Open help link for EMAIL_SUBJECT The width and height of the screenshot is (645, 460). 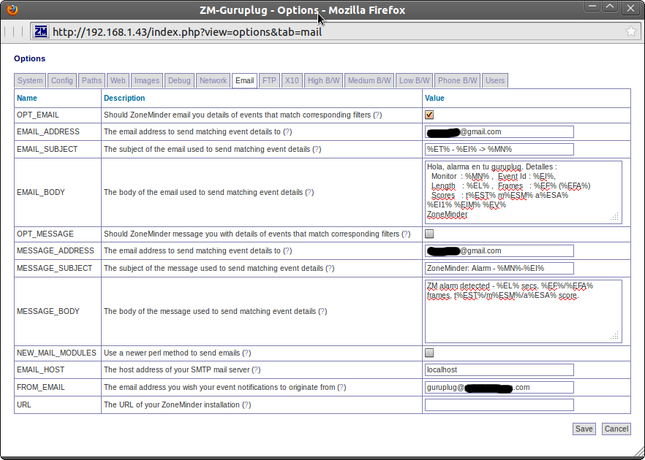tap(317, 149)
